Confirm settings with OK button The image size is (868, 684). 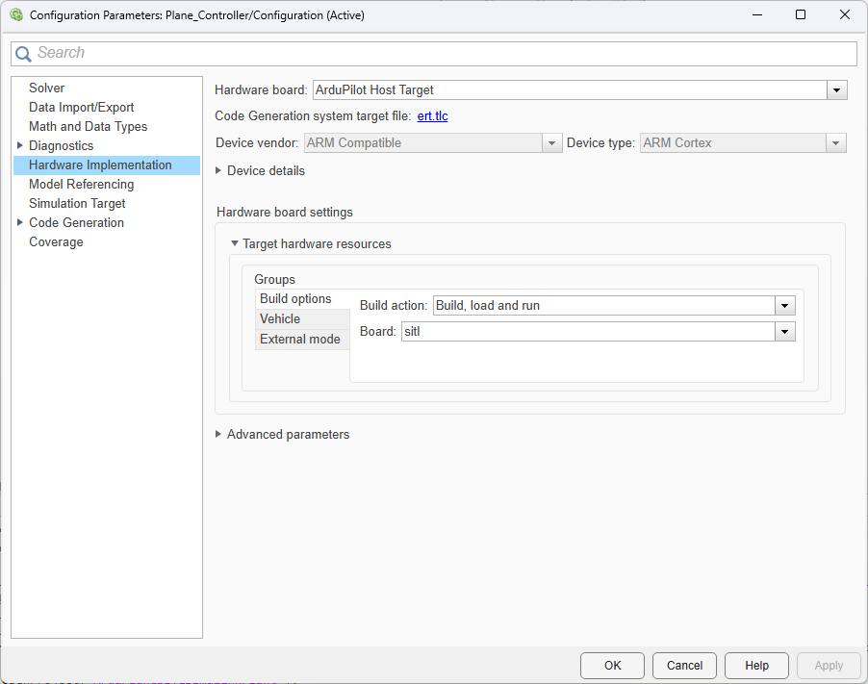tap(612, 665)
